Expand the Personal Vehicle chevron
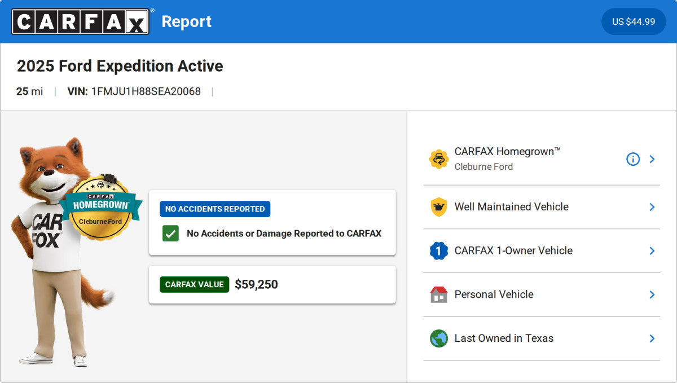The height and width of the screenshot is (383, 677). tap(652, 294)
